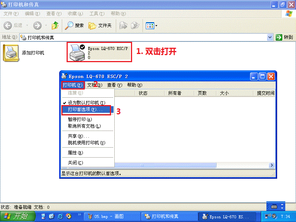Viewport: 296px width, 222px height.
Task: Click the network connection tray icon
Action: [x=267, y=216]
